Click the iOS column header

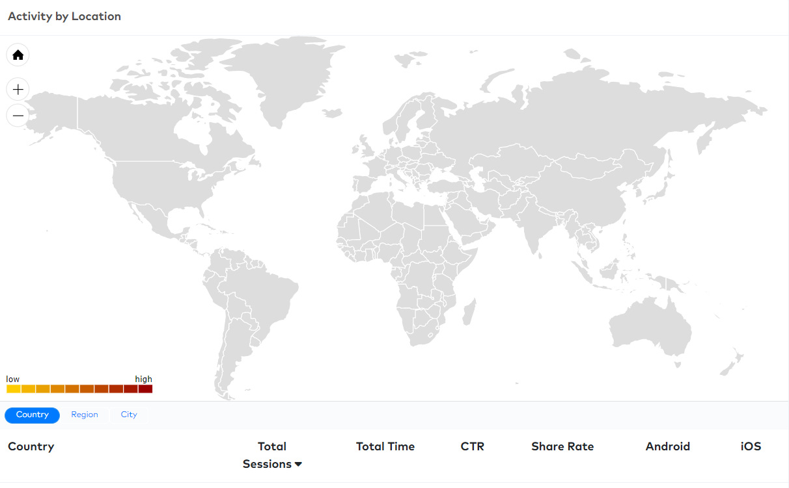(751, 446)
